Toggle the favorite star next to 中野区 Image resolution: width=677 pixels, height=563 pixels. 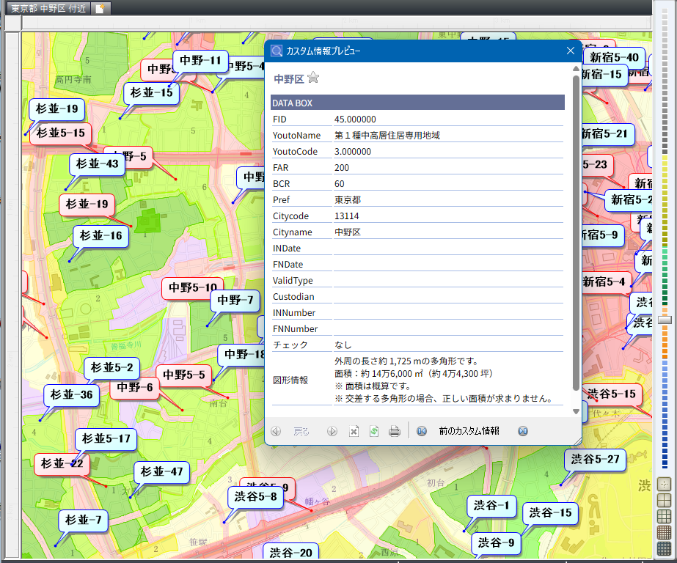coord(313,78)
